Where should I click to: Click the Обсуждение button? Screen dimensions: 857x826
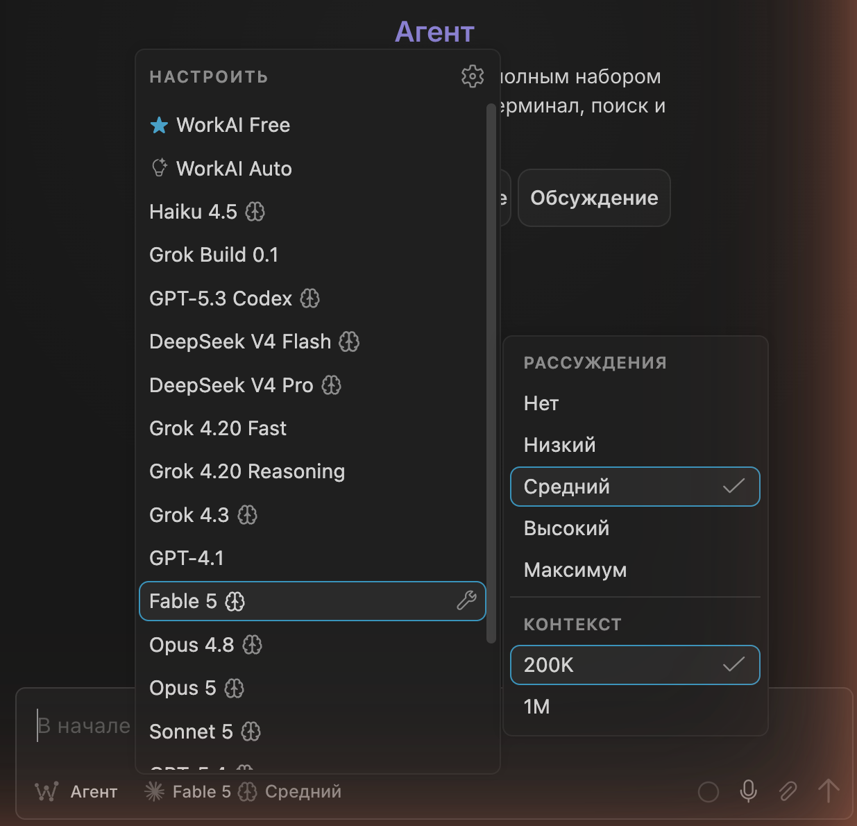coord(594,198)
